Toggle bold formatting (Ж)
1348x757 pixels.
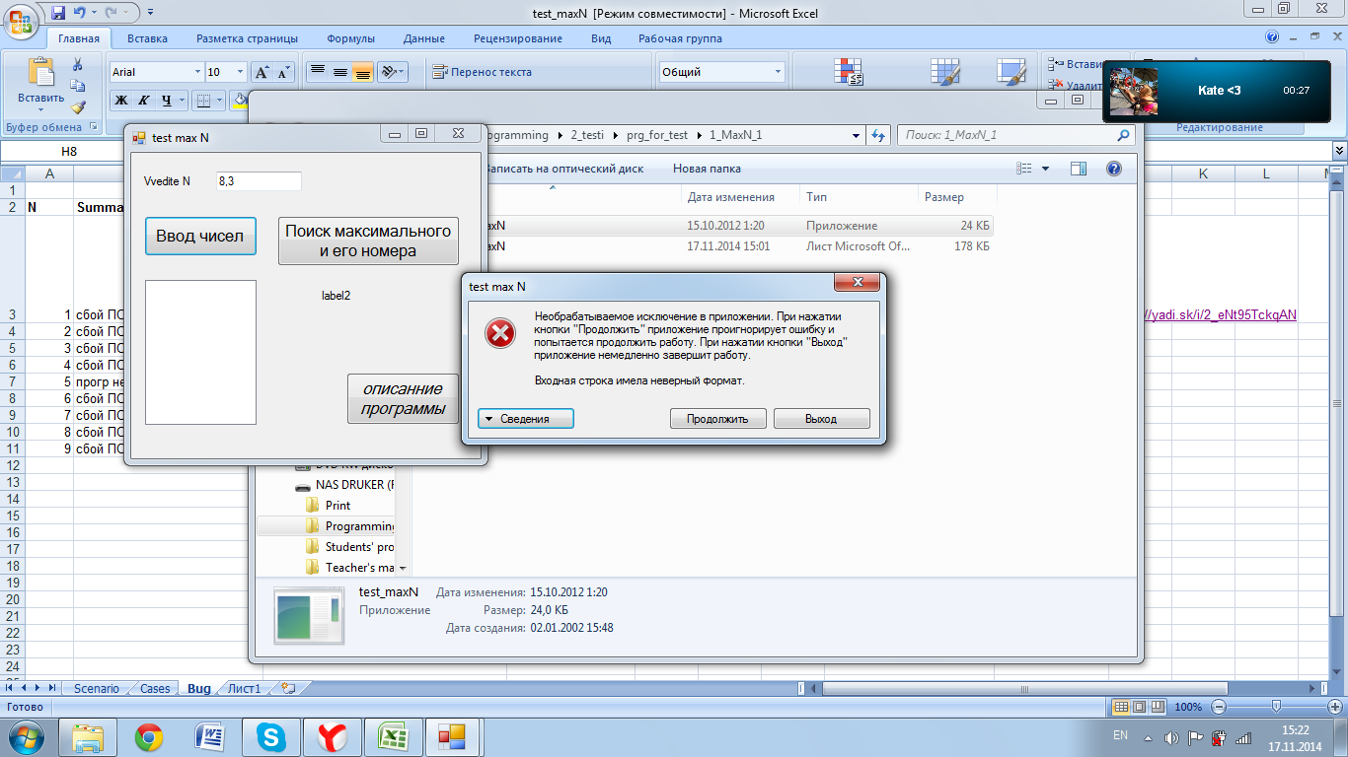tap(121, 100)
